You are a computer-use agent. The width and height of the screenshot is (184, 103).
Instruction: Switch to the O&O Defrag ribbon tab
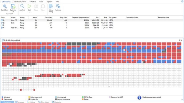click(x=6, y=2)
